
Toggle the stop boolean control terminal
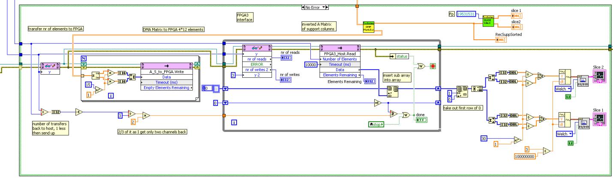click(x=377, y=124)
